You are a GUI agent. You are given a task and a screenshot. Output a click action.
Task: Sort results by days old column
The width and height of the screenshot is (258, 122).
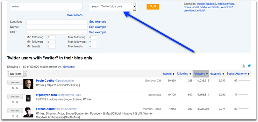coord(217,74)
